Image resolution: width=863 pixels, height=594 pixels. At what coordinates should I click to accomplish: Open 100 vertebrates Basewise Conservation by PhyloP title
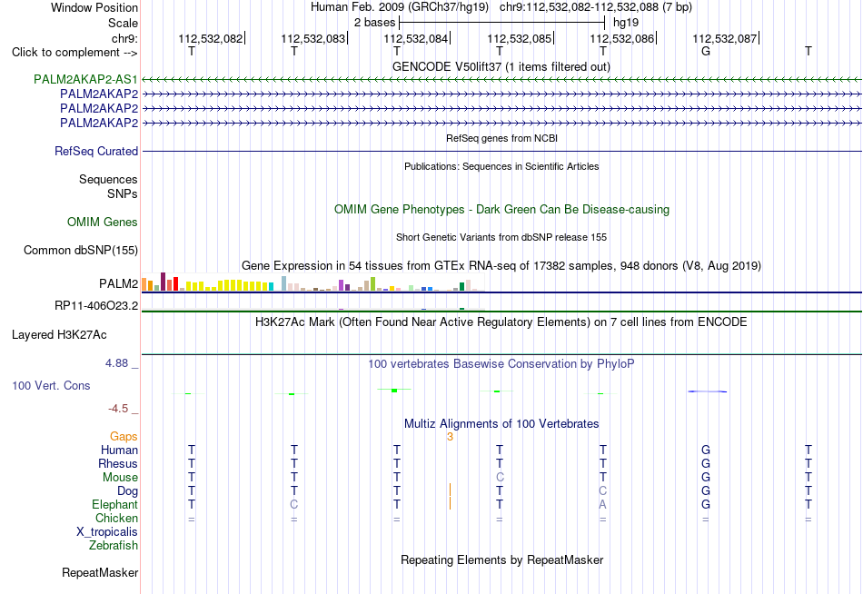[x=501, y=364]
